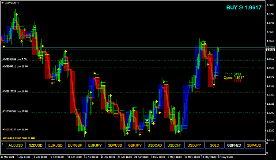Click the 3 May 00:00 time label
276x160 pixels.
click(x=158, y=157)
